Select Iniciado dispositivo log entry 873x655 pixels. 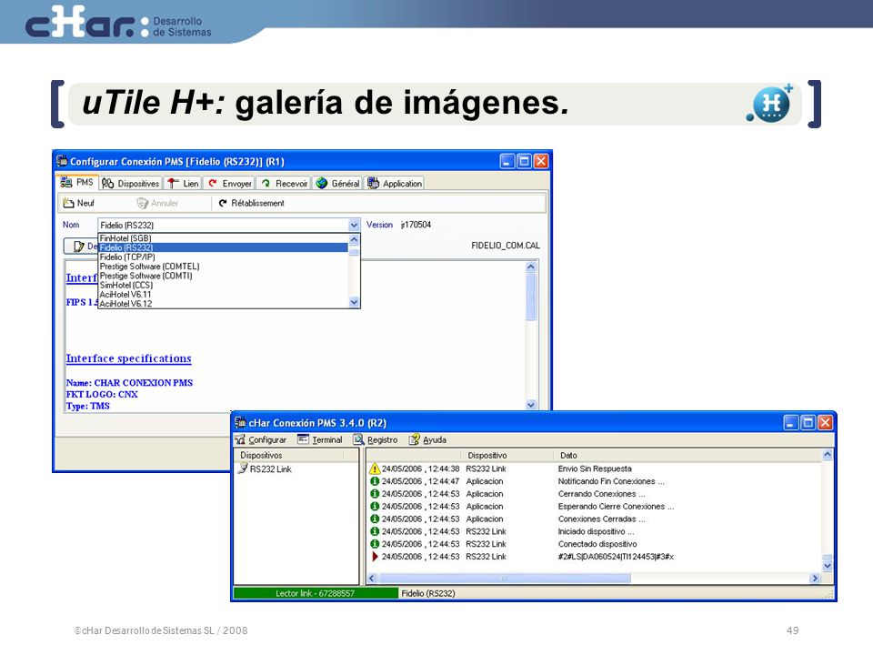coord(596,531)
